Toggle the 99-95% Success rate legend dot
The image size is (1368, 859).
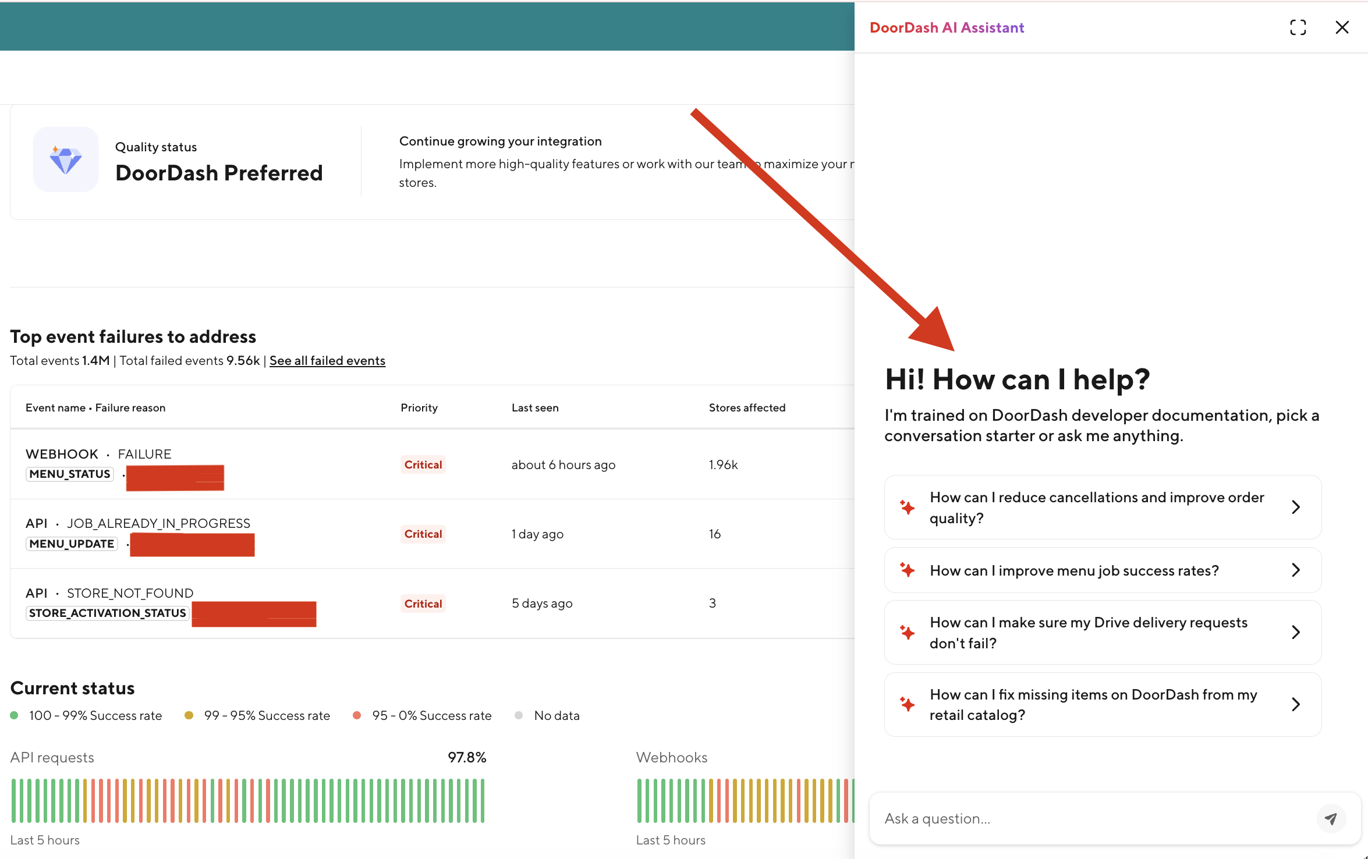[189, 715]
